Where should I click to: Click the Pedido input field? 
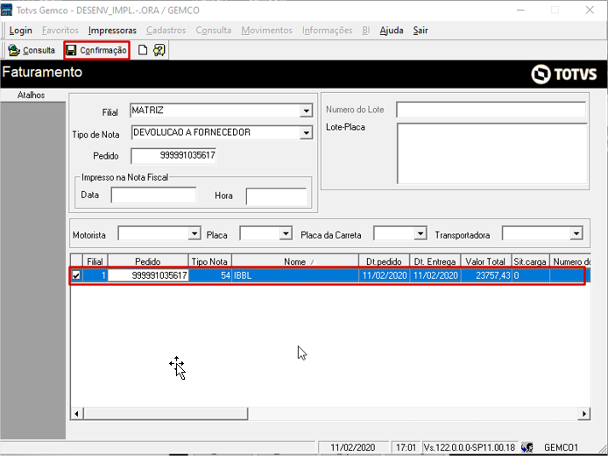[173, 155]
